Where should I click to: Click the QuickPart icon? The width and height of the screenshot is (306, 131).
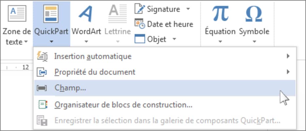point(51,13)
